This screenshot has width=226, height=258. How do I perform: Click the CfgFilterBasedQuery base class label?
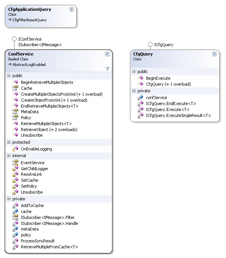(x=29, y=20)
